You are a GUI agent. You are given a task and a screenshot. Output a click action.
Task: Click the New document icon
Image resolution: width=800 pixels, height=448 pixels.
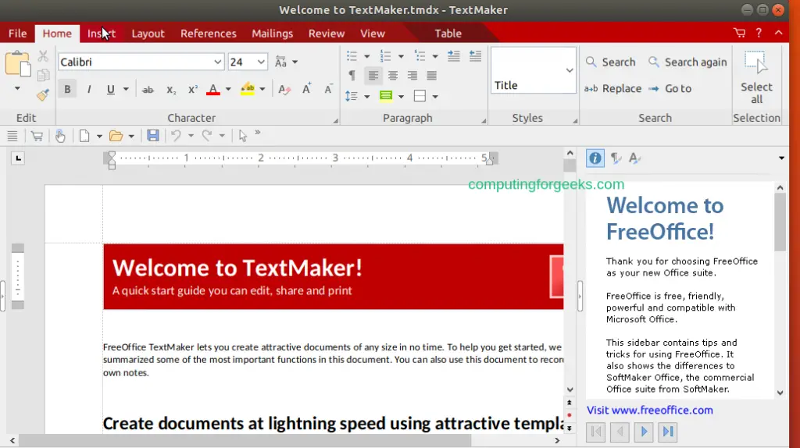click(84, 136)
